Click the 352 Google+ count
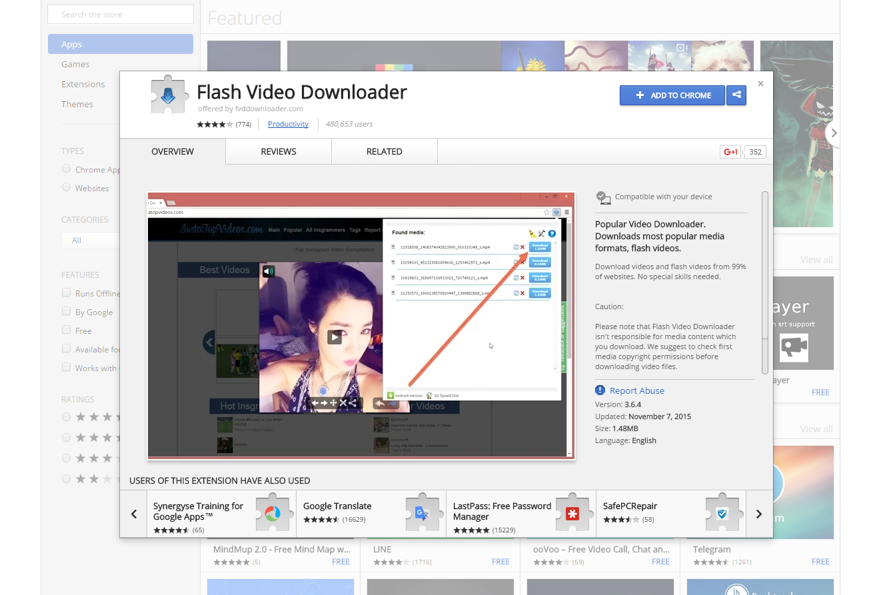895x595 pixels. tap(755, 152)
